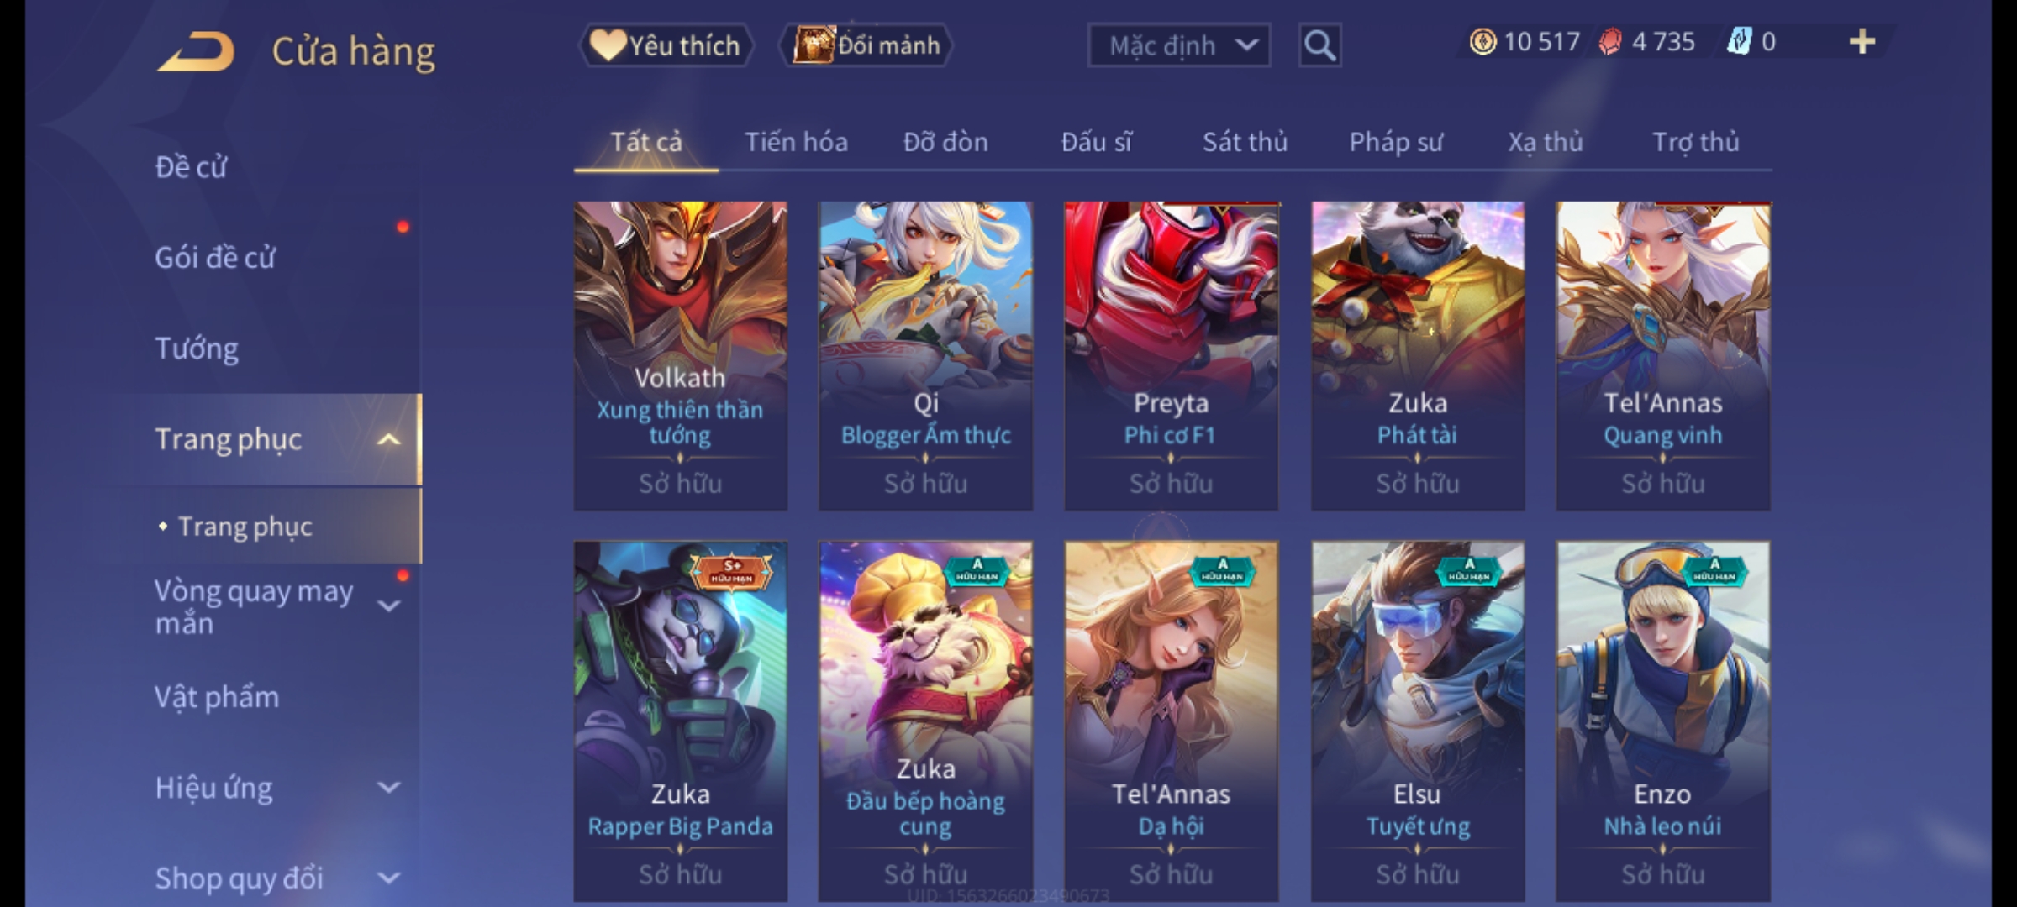Switch to the Pháp sư tab
The height and width of the screenshot is (907, 2017).
pyautogui.click(x=1395, y=142)
